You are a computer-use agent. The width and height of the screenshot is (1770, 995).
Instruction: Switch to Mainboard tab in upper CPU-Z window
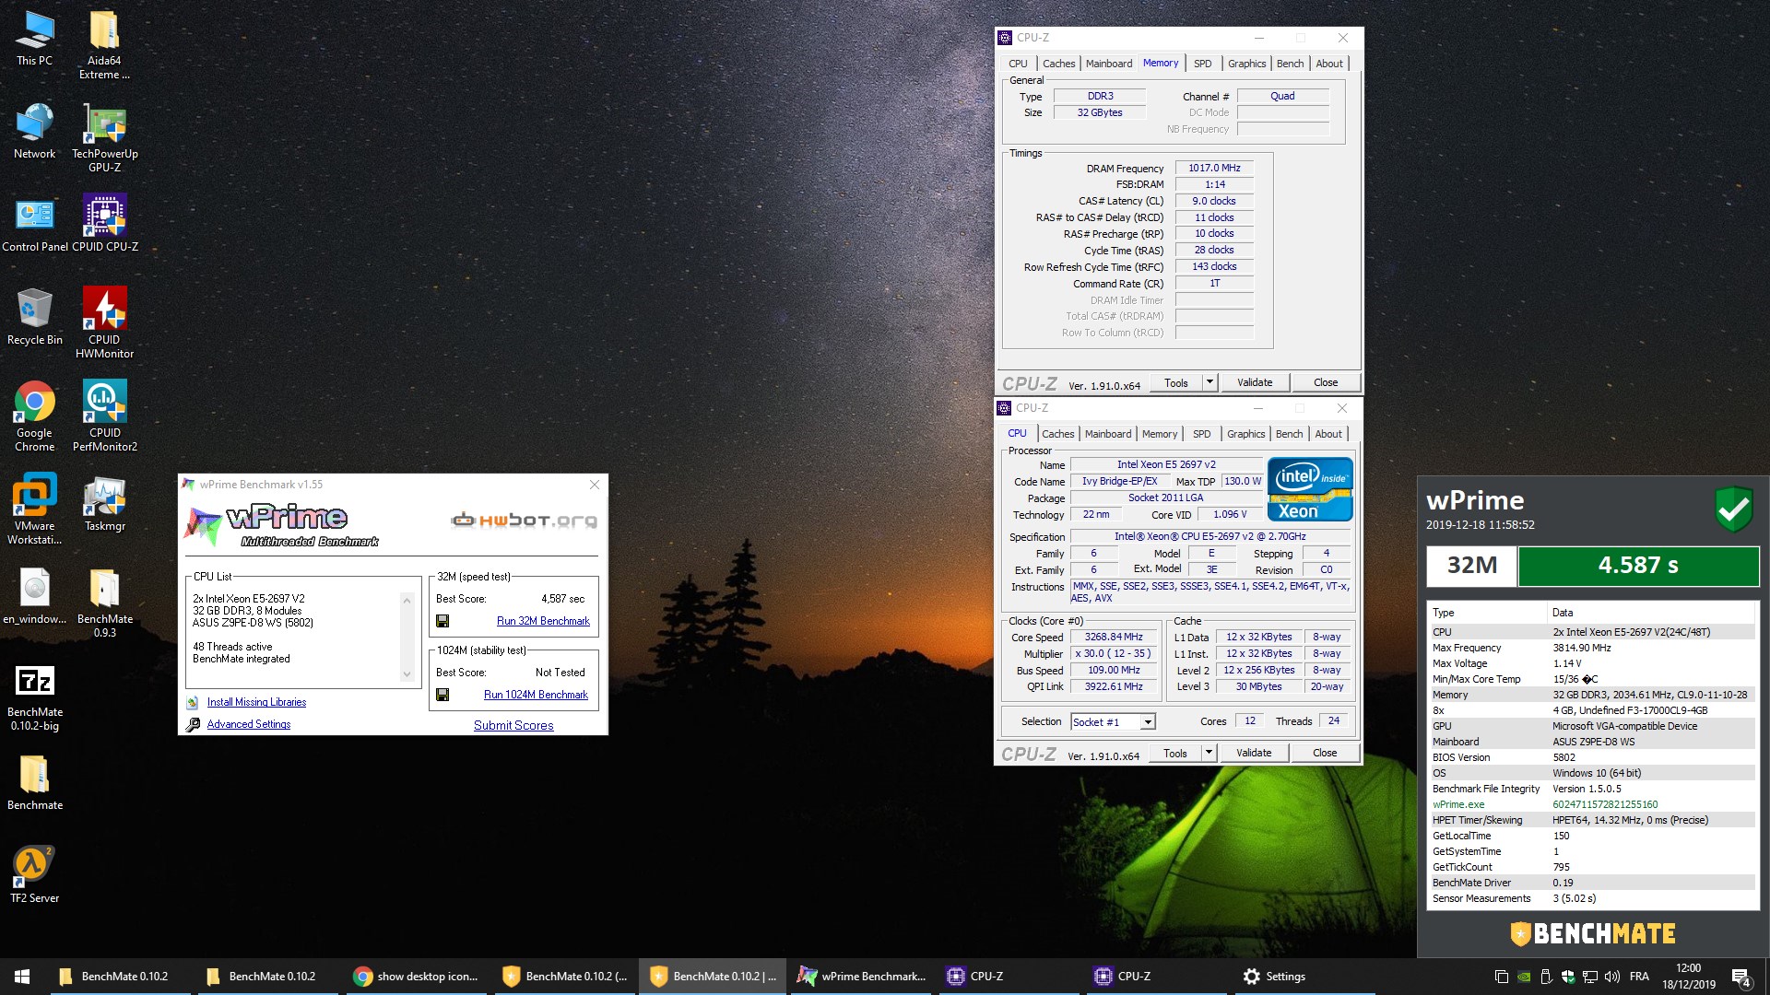coord(1108,64)
